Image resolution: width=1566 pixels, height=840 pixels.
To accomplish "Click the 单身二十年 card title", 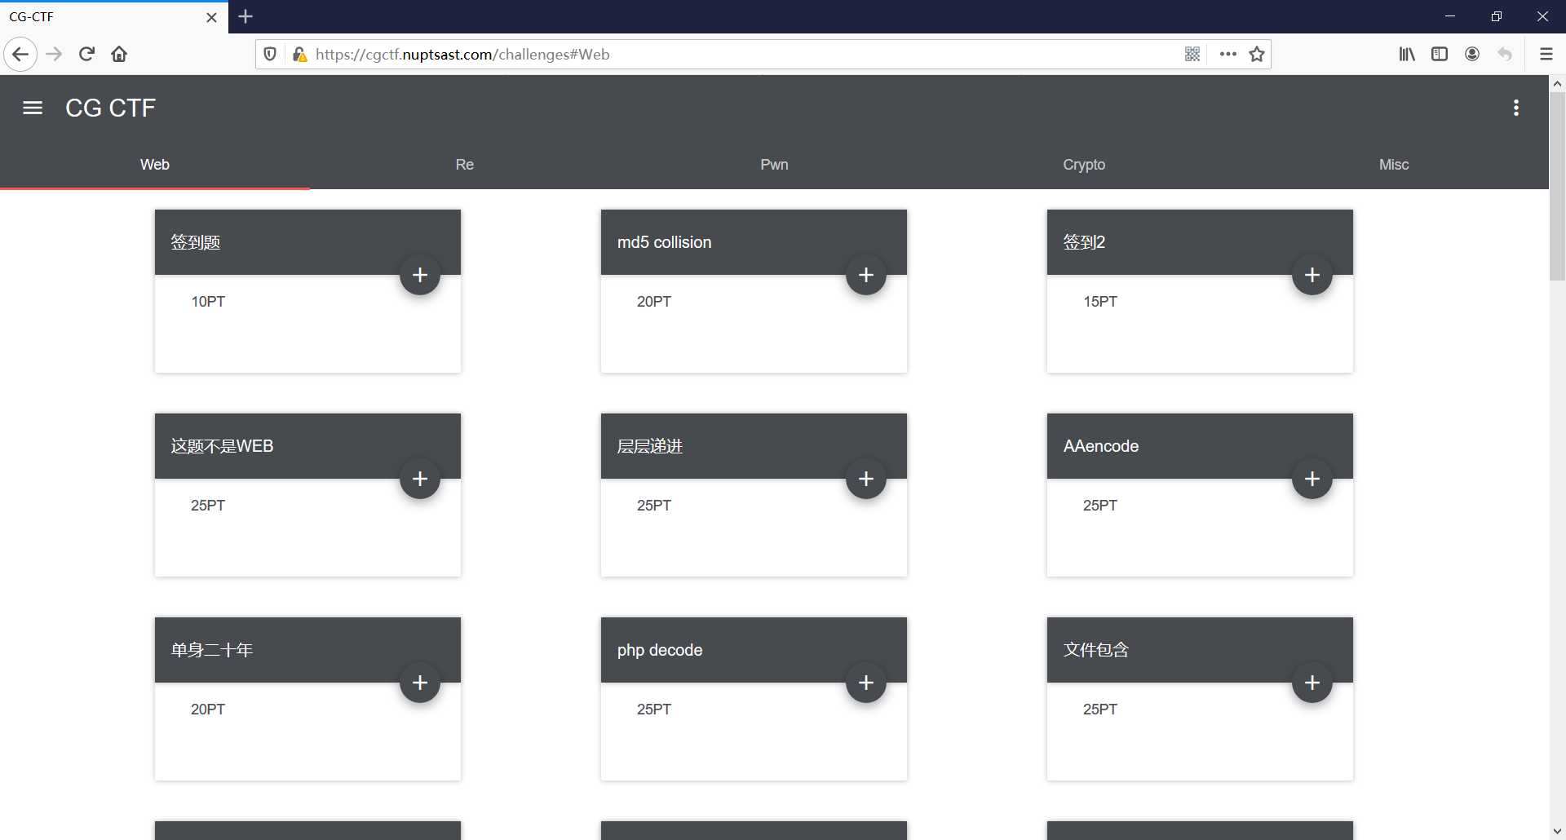I will tap(212, 650).
